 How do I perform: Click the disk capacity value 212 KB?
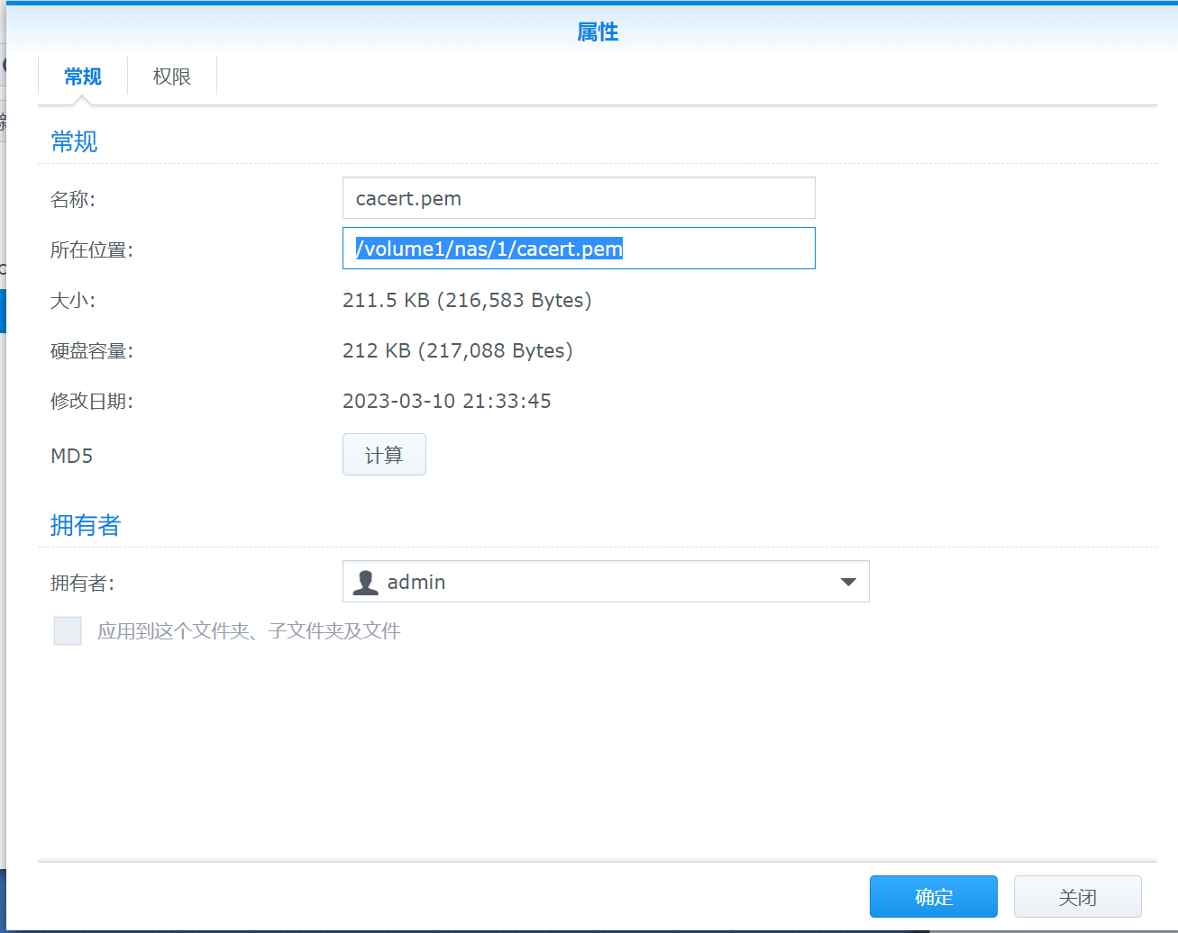(459, 350)
